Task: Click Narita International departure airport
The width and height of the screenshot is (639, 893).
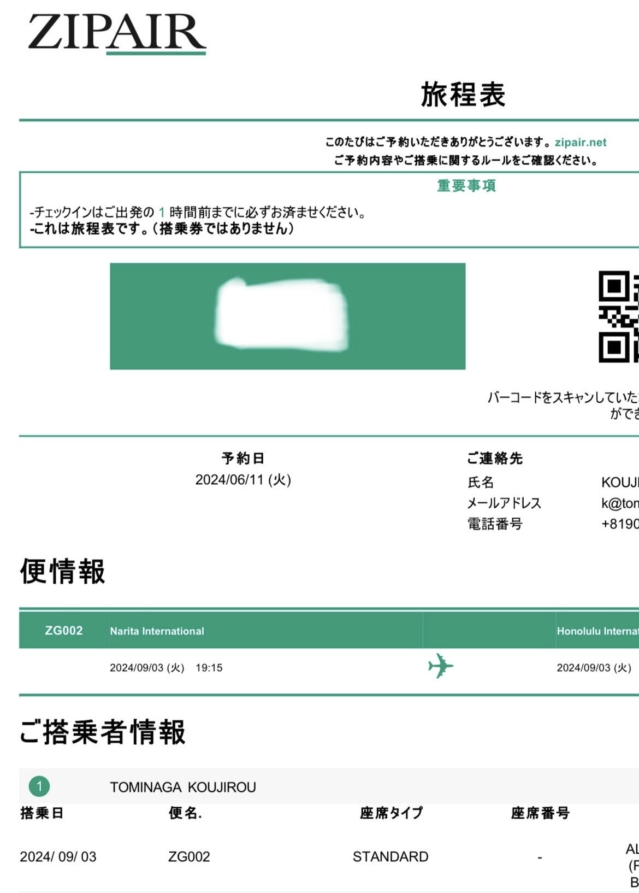Action: tap(157, 631)
